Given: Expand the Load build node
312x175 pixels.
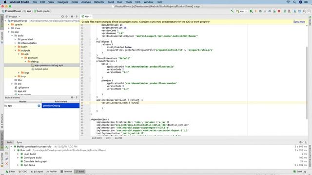Looking at the screenshot, I should tap(18, 154).
